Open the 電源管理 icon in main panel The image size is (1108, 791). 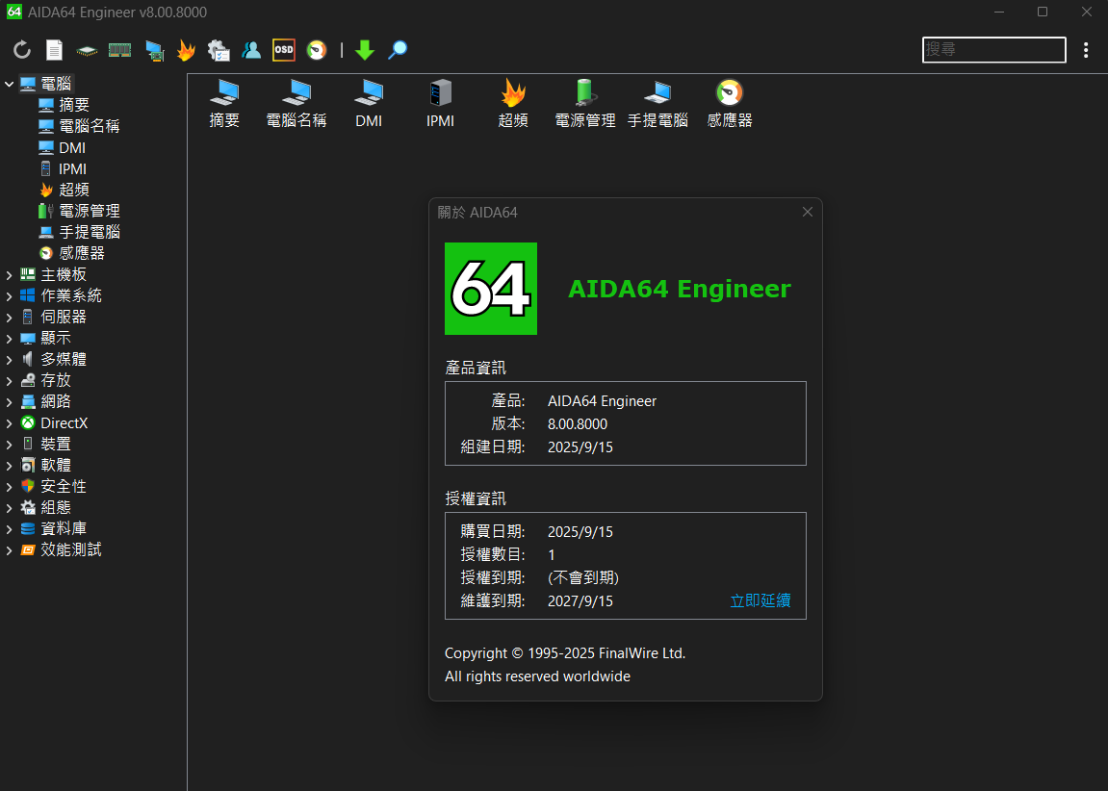coord(585,104)
